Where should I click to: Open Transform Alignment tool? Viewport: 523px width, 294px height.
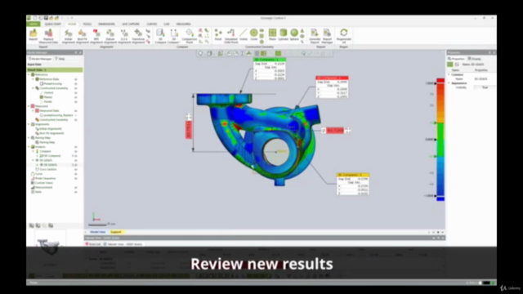tap(138, 36)
